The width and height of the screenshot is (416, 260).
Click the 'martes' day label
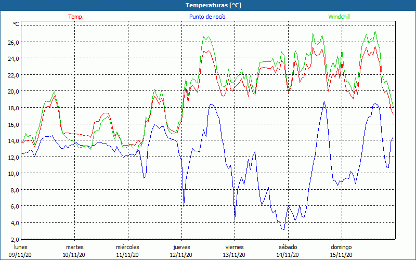(x=74, y=248)
